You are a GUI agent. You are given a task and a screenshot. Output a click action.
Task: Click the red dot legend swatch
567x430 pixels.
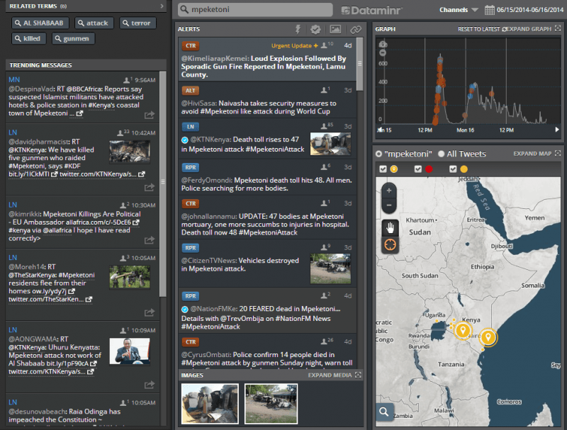[x=429, y=169]
